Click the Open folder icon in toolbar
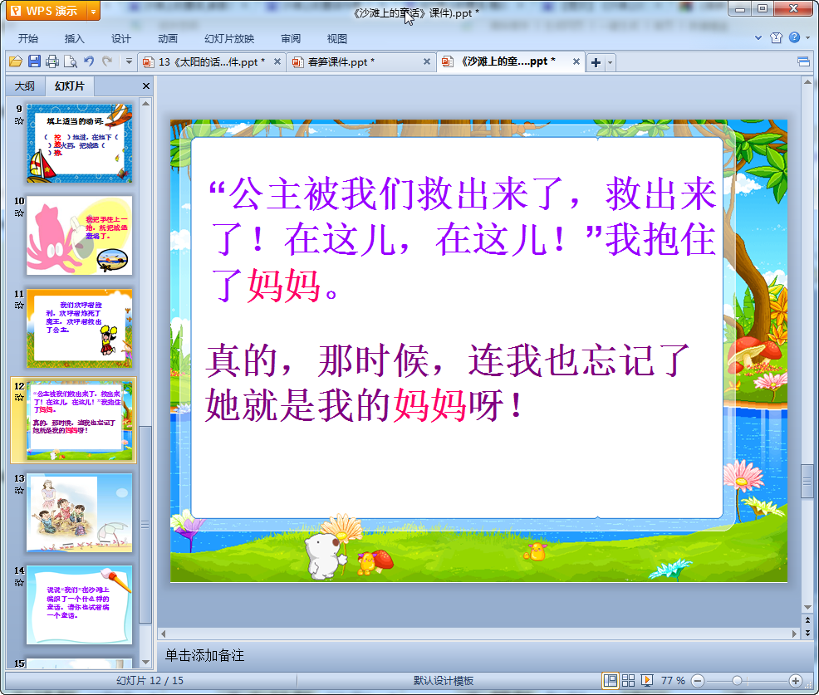 pos(16,61)
